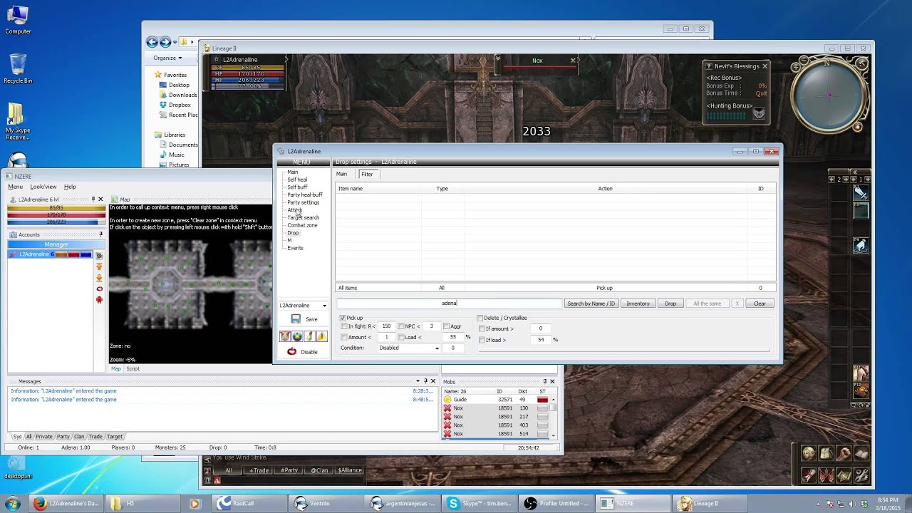This screenshot has width=912, height=513.
Task: Enable the If load > checkbox
Action: 482,340
